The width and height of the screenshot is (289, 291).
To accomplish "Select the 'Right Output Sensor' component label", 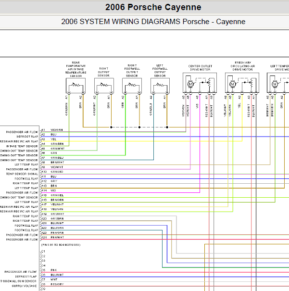I will click(103, 72).
